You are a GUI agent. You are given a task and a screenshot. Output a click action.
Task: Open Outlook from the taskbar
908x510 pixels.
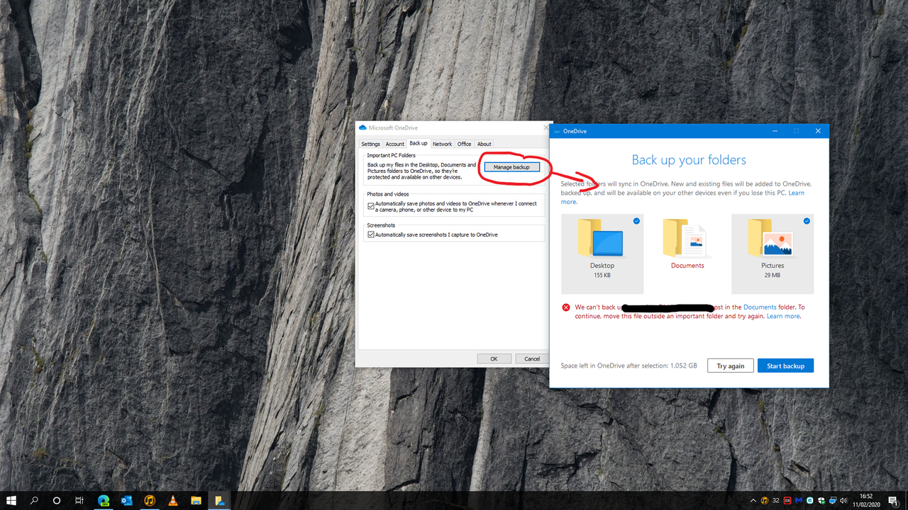[127, 500]
